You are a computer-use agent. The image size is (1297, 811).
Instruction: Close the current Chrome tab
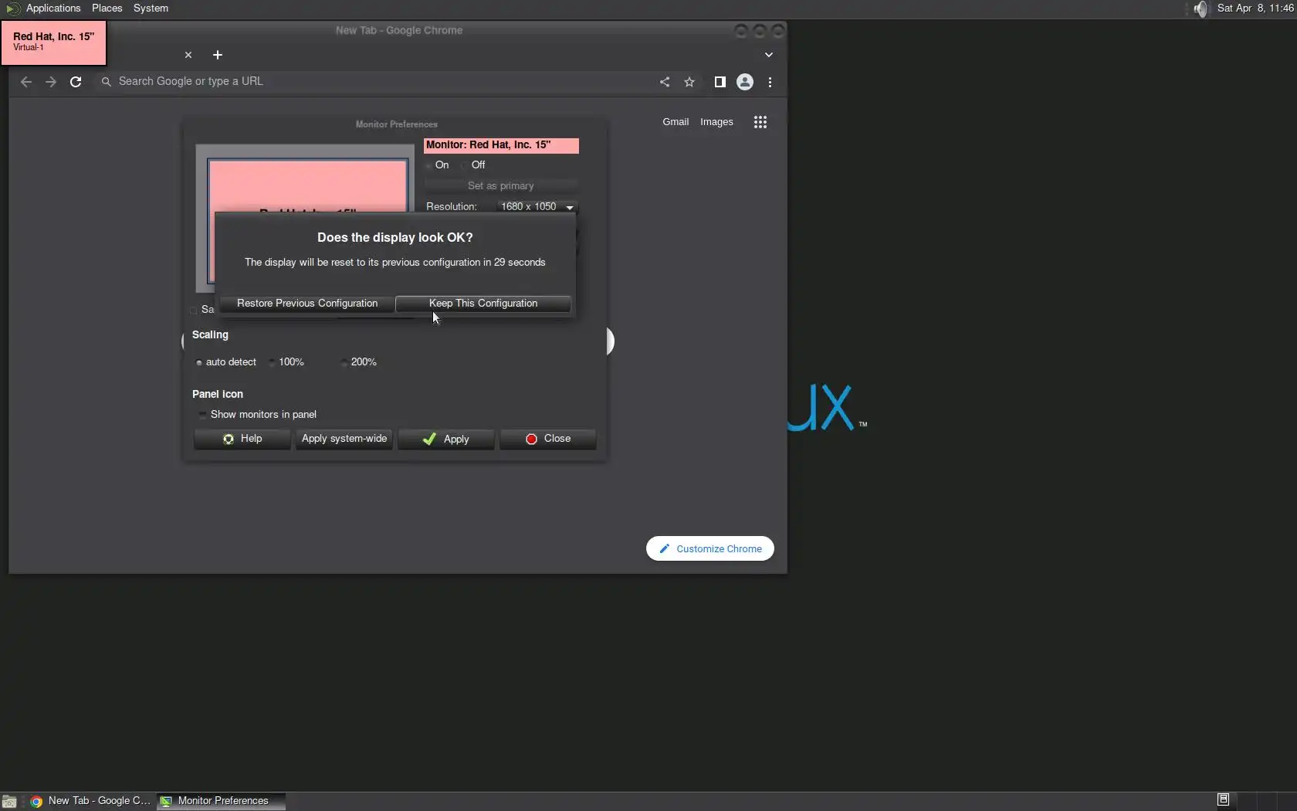click(x=188, y=55)
